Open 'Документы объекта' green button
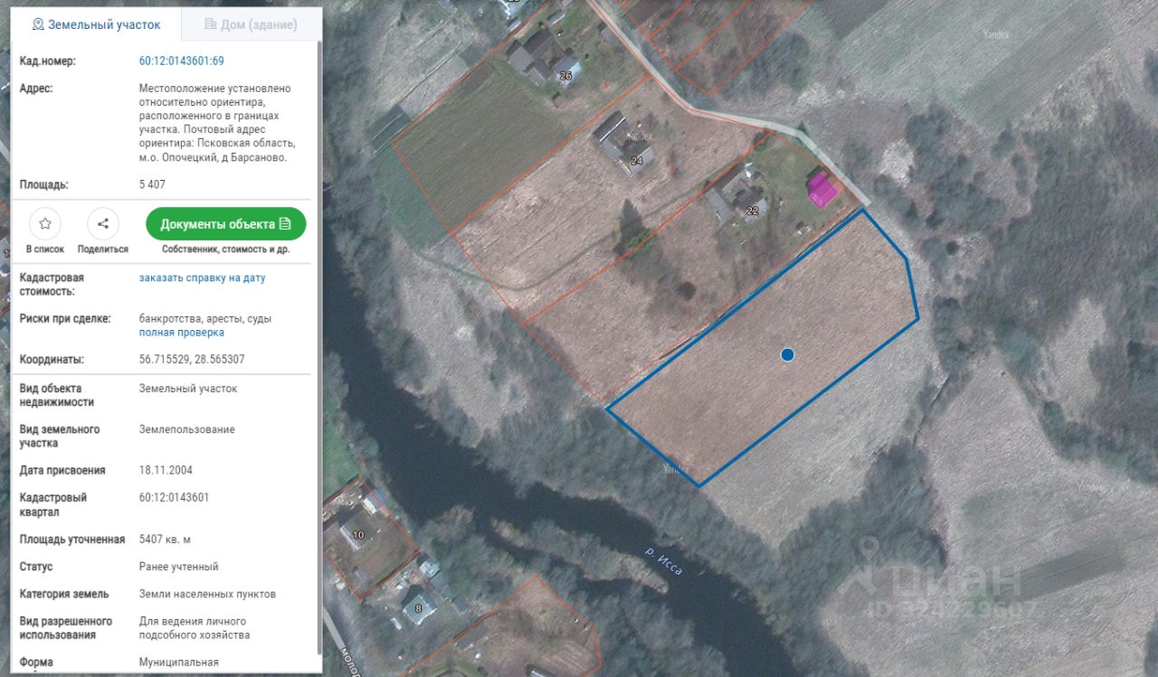The height and width of the screenshot is (677, 1158). [x=226, y=224]
